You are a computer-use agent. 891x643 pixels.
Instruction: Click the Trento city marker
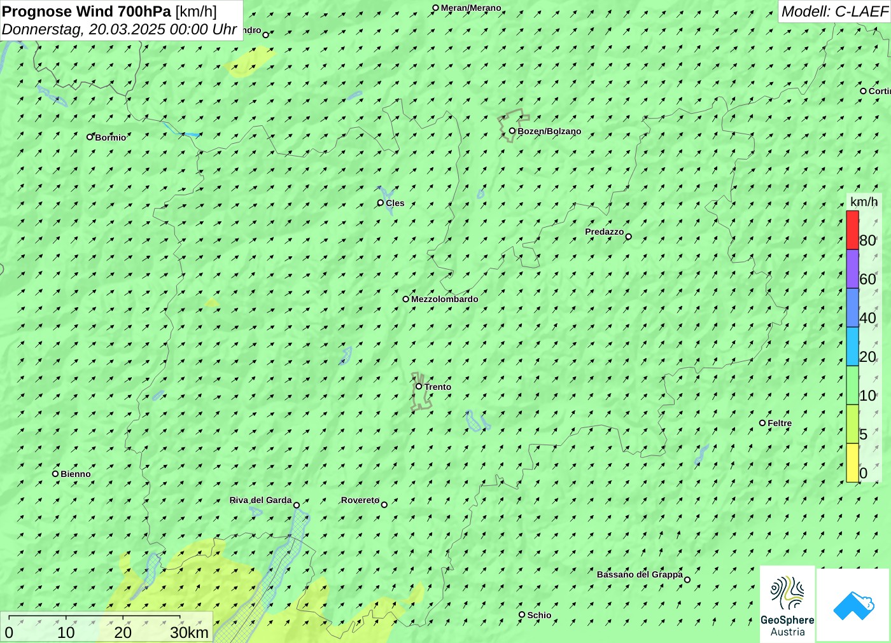[x=419, y=386]
